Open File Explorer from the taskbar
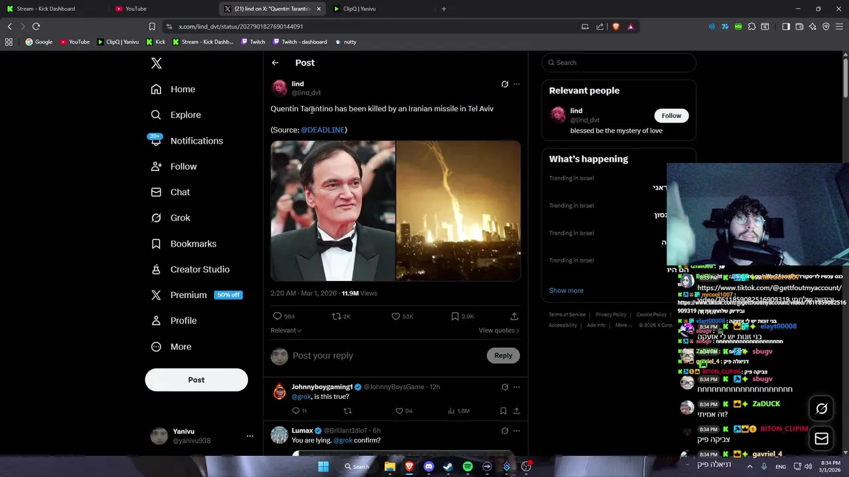849x477 pixels. click(x=390, y=466)
